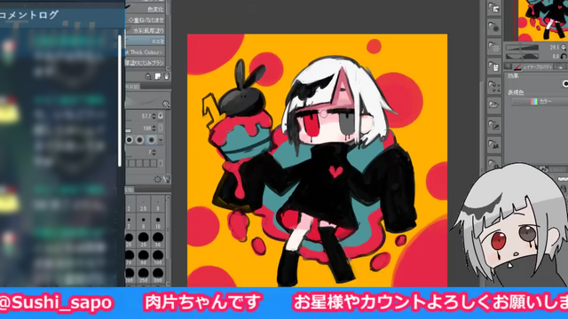Click the stepper beside the opacity value 100
Image resolution: width=568 pixels, height=319 pixels.
154,128
